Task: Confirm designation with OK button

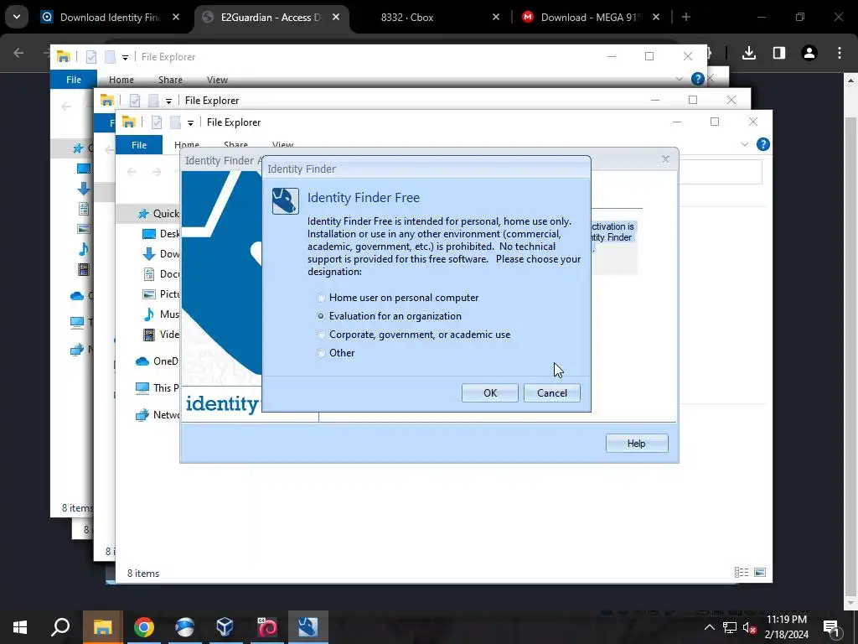Action: point(489,392)
